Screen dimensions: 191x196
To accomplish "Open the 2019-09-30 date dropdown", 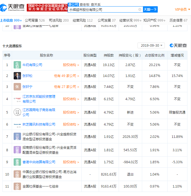I will coord(151,46).
